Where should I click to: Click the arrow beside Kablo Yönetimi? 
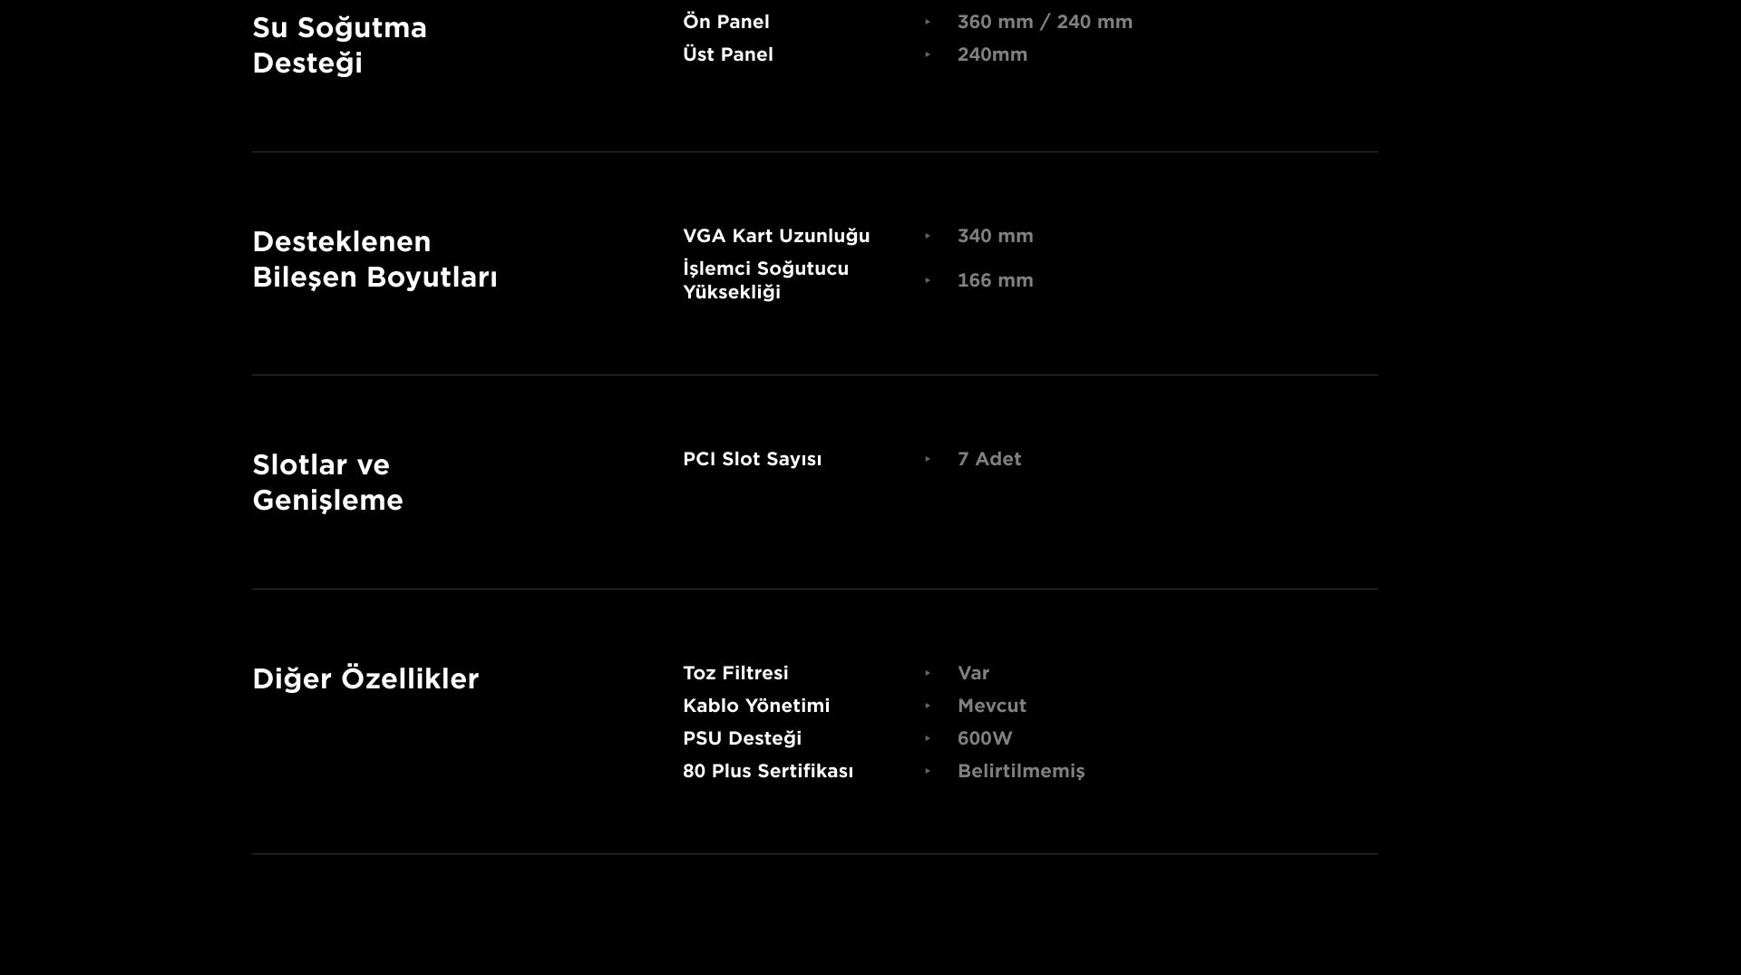[x=928, y=706]
